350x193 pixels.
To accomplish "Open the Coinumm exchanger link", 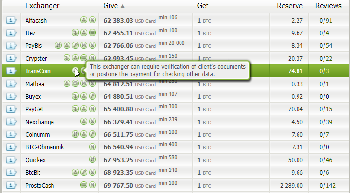I will click(x=38, y=135).
